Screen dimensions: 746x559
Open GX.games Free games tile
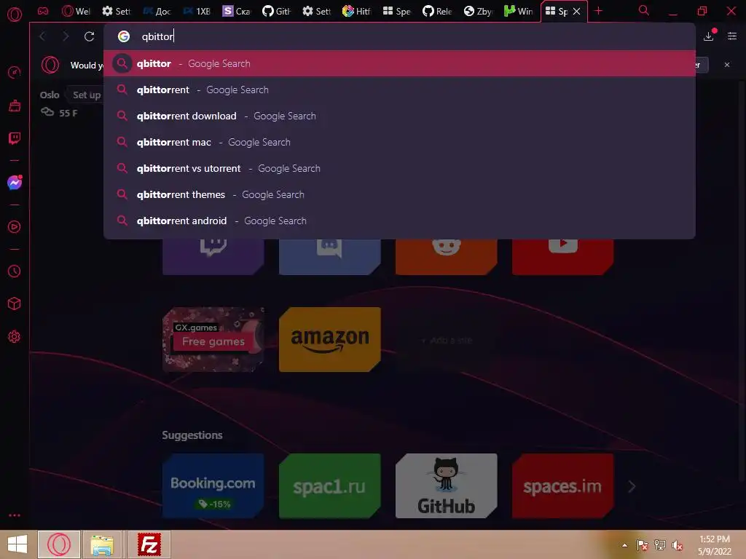tap(213, 339)
